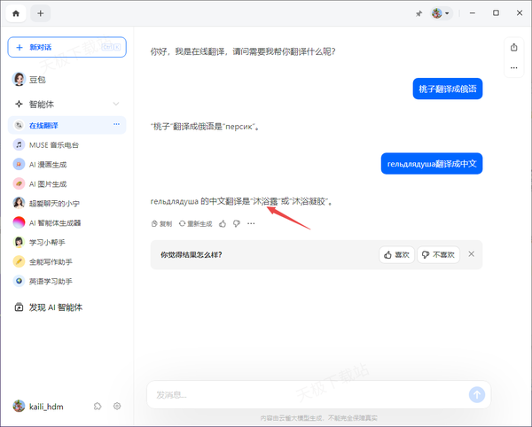Expand more actions ellipsis under reply
The image size is (532, 427).
[251, 224]
